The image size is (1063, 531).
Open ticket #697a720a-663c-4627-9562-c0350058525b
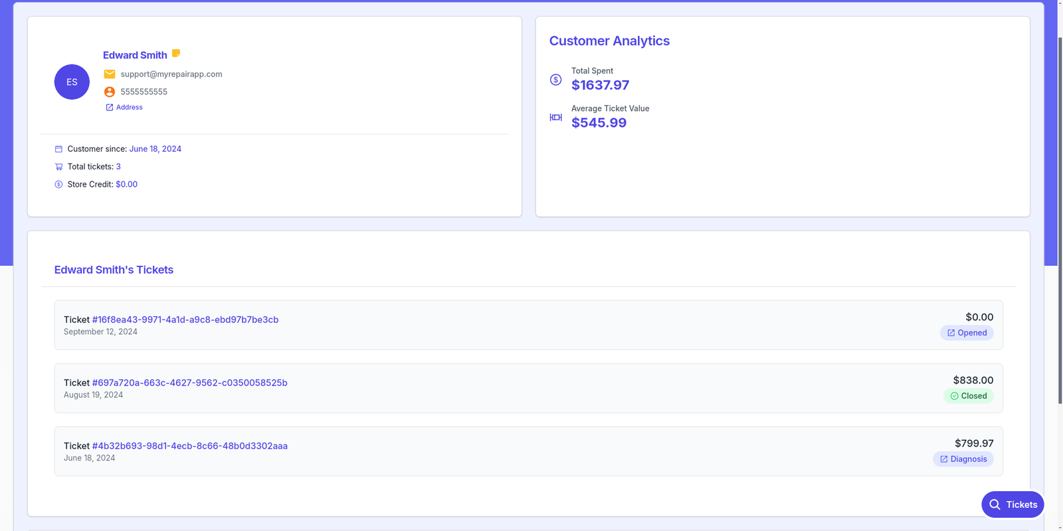[189, 383]
